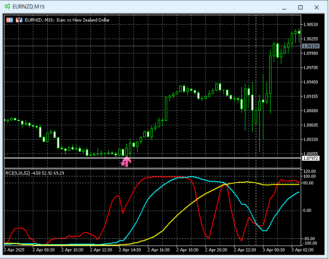
Task: Click the '2 Apr 12:30' time label
Action: (101, 250)
